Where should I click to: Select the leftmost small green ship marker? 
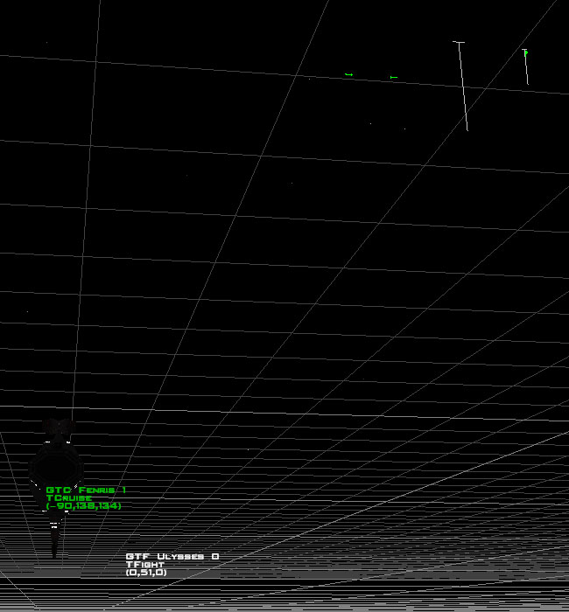coord(349,74)
